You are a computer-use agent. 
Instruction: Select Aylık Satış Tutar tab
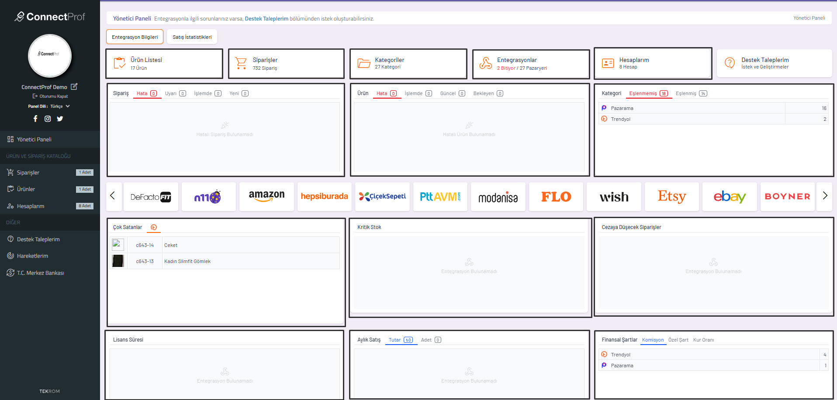[401, 340]
